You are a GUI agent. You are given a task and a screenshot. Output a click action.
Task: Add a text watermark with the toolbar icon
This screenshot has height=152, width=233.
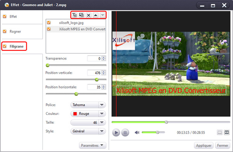click(75, 15)
